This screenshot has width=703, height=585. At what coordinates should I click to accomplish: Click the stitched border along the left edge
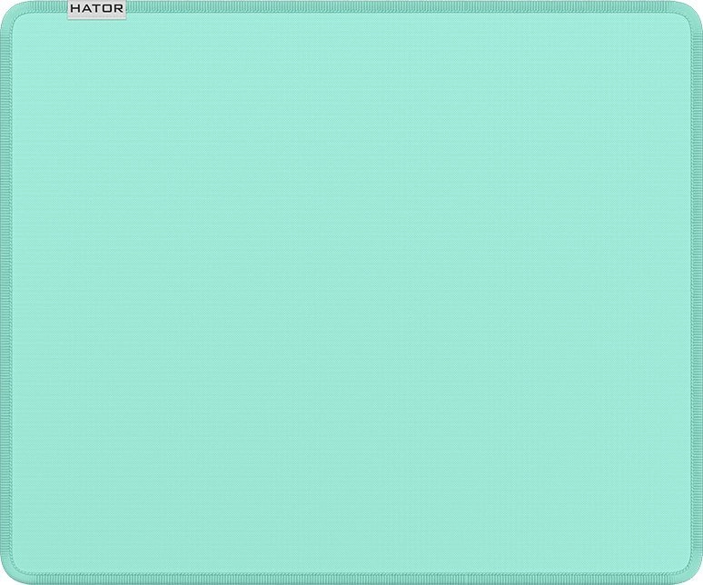5,292
